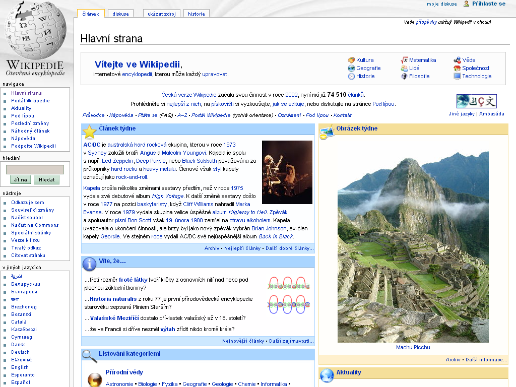This screenshot has width=516, height=387.
Task: Open the diskuse tab
Action: coord(121,14)
